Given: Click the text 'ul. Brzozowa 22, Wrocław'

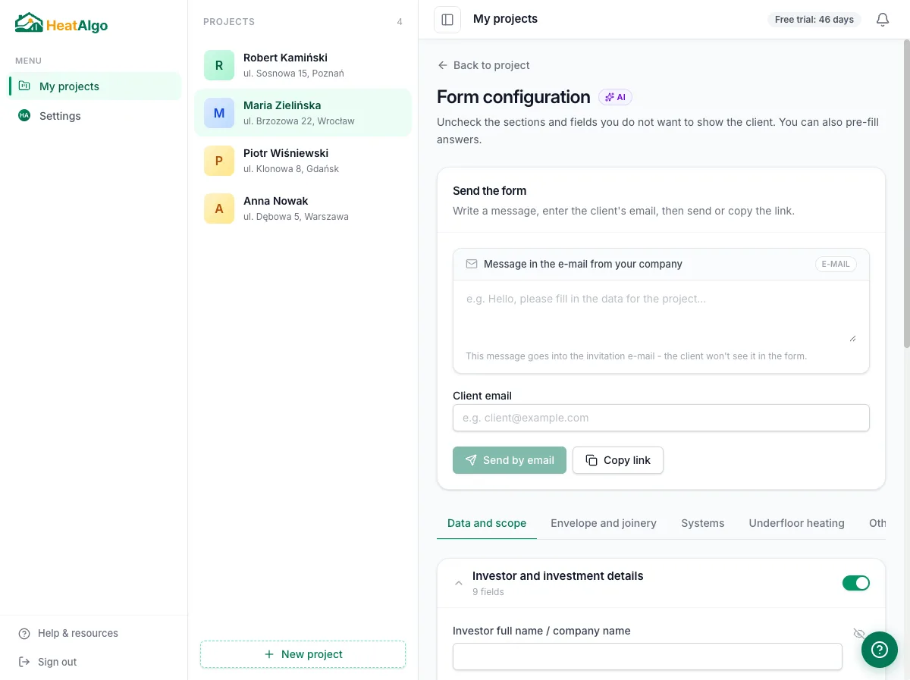Looking at the screenshot, I should (x=299, y=121).
